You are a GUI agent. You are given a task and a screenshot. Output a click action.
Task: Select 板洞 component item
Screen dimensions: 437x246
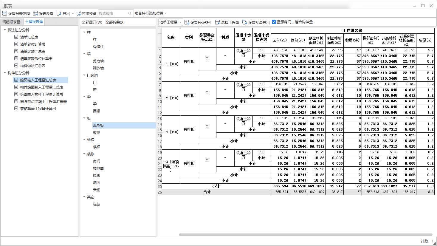point(97,132)
